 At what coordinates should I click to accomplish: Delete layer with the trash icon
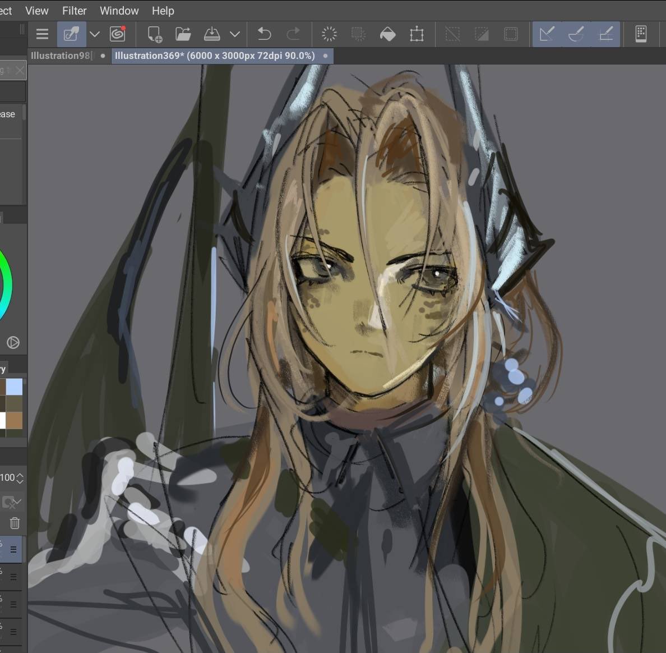click(15, 523)
